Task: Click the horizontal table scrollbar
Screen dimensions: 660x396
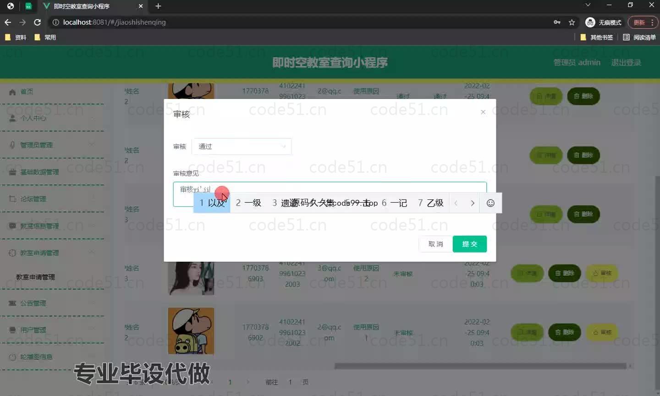Action: click(480, 366)
